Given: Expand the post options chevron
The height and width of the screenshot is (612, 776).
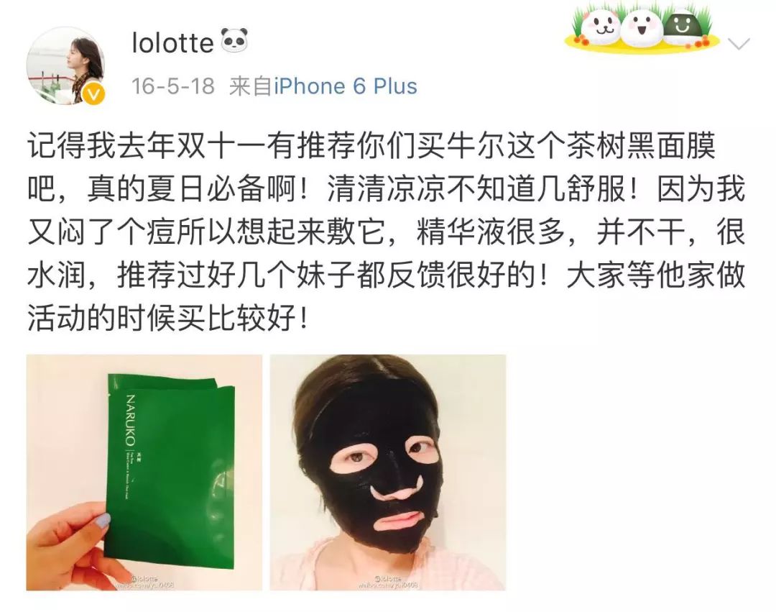Looking at the screenshot, I should point(739,45).
